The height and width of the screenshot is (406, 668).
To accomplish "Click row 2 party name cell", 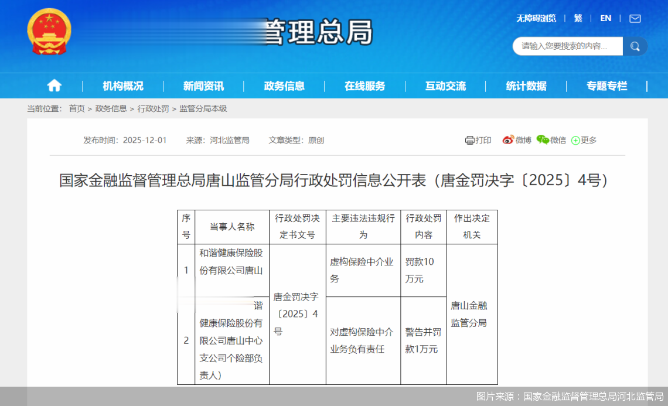I will (232, 340).
